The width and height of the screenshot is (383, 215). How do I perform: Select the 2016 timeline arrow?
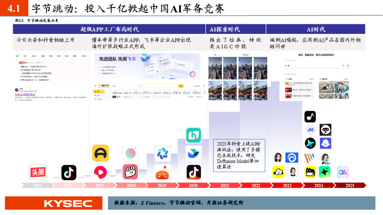pyautogui.click(x=68, y=186)
